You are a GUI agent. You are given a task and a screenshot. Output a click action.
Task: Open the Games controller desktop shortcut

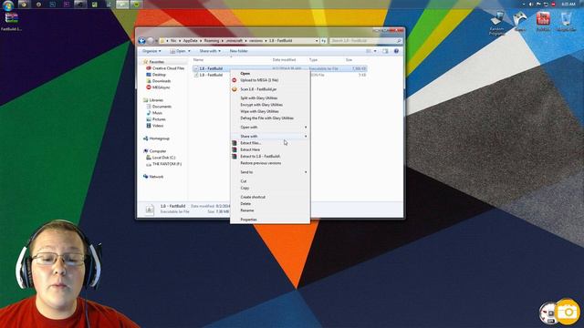click(520, 21)
